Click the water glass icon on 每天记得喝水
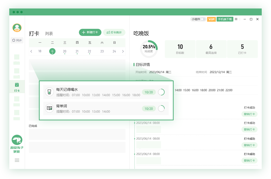 click(49, 92)
